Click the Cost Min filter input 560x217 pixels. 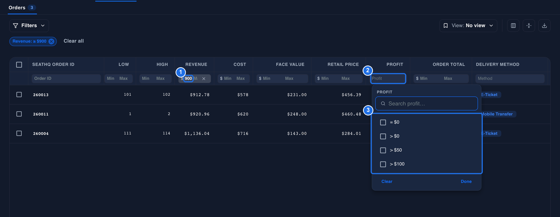pyautogui.click(x=227, y=79)
